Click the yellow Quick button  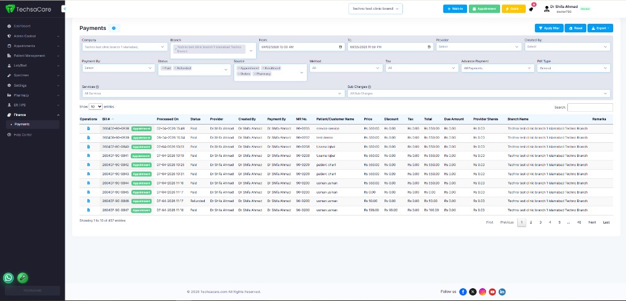(514, 9)
